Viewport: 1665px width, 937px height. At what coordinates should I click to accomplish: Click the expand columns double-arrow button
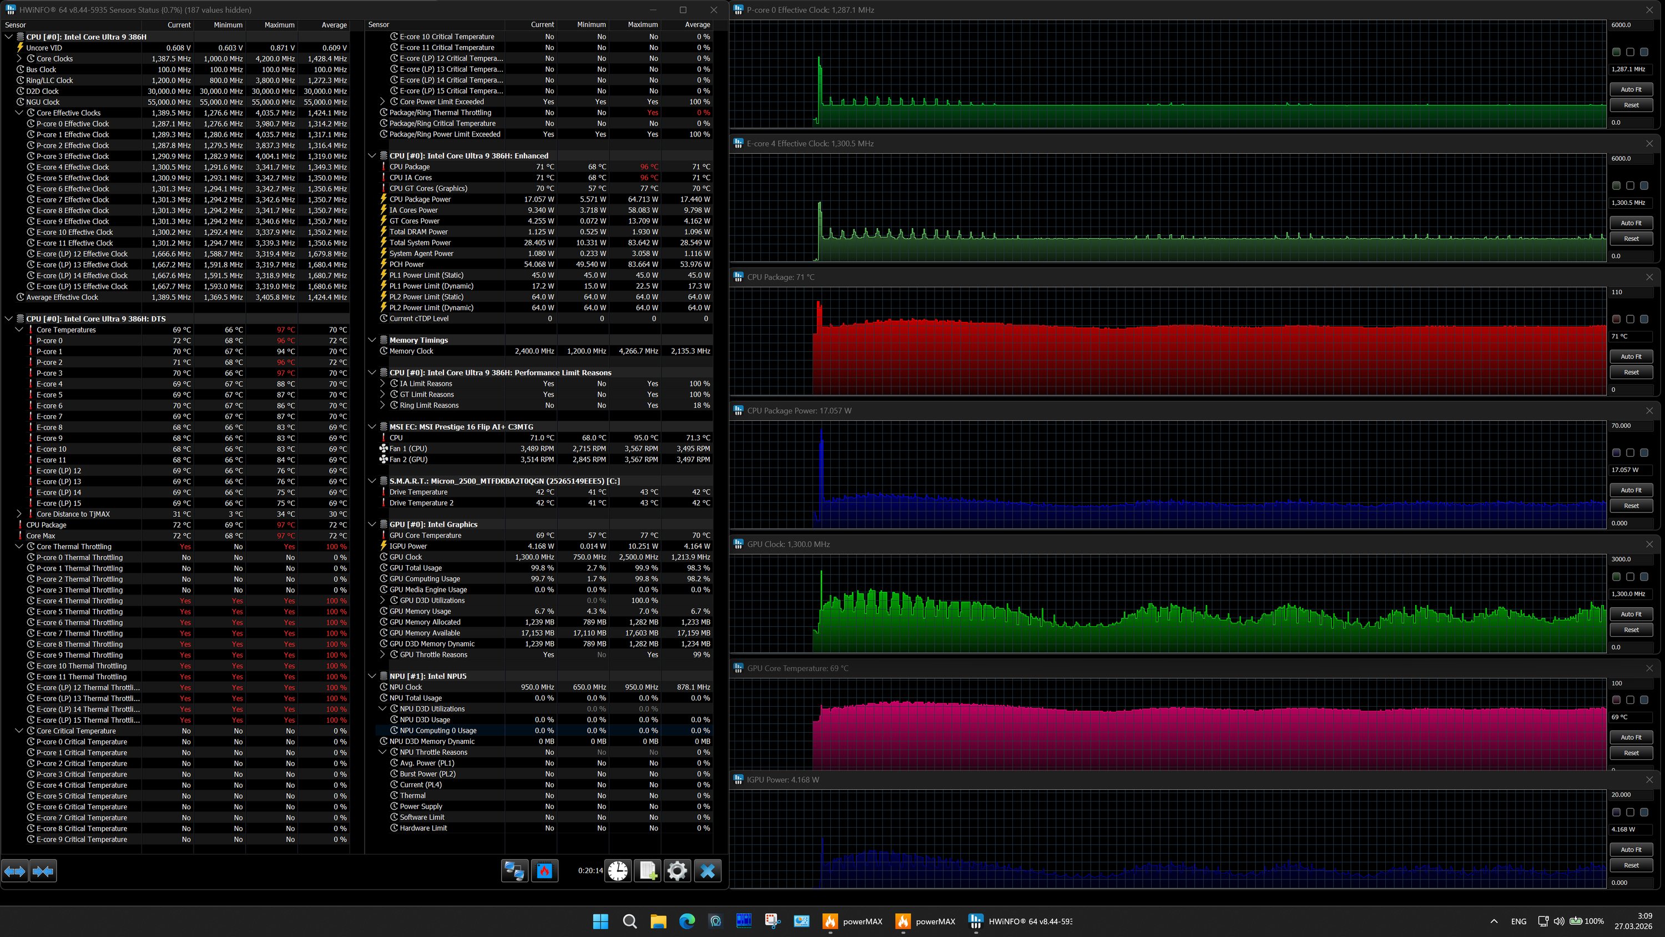tap(15, 871)
